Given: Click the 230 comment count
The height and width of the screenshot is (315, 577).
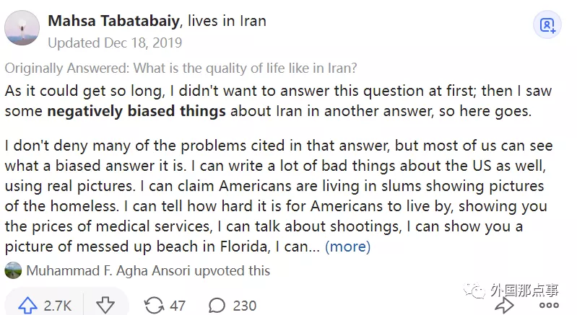Looking at the screenshot, I should (245, 306).
